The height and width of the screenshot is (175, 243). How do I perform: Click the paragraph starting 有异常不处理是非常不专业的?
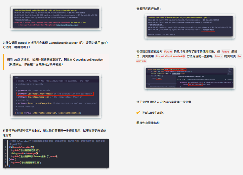coord(54,133)
